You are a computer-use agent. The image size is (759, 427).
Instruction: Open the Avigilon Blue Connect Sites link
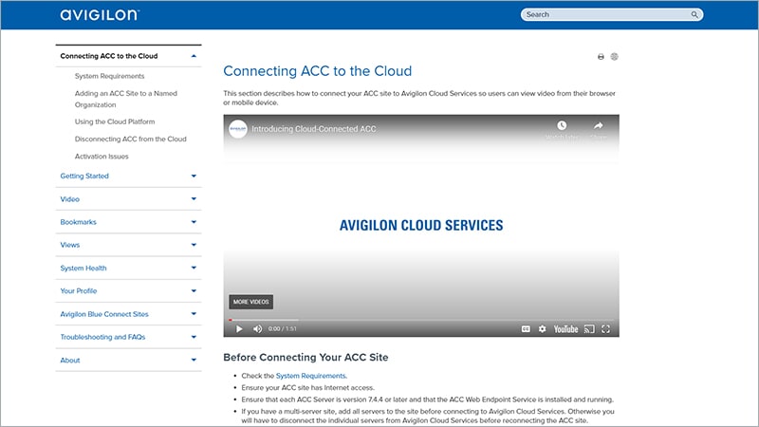[104, 314]
